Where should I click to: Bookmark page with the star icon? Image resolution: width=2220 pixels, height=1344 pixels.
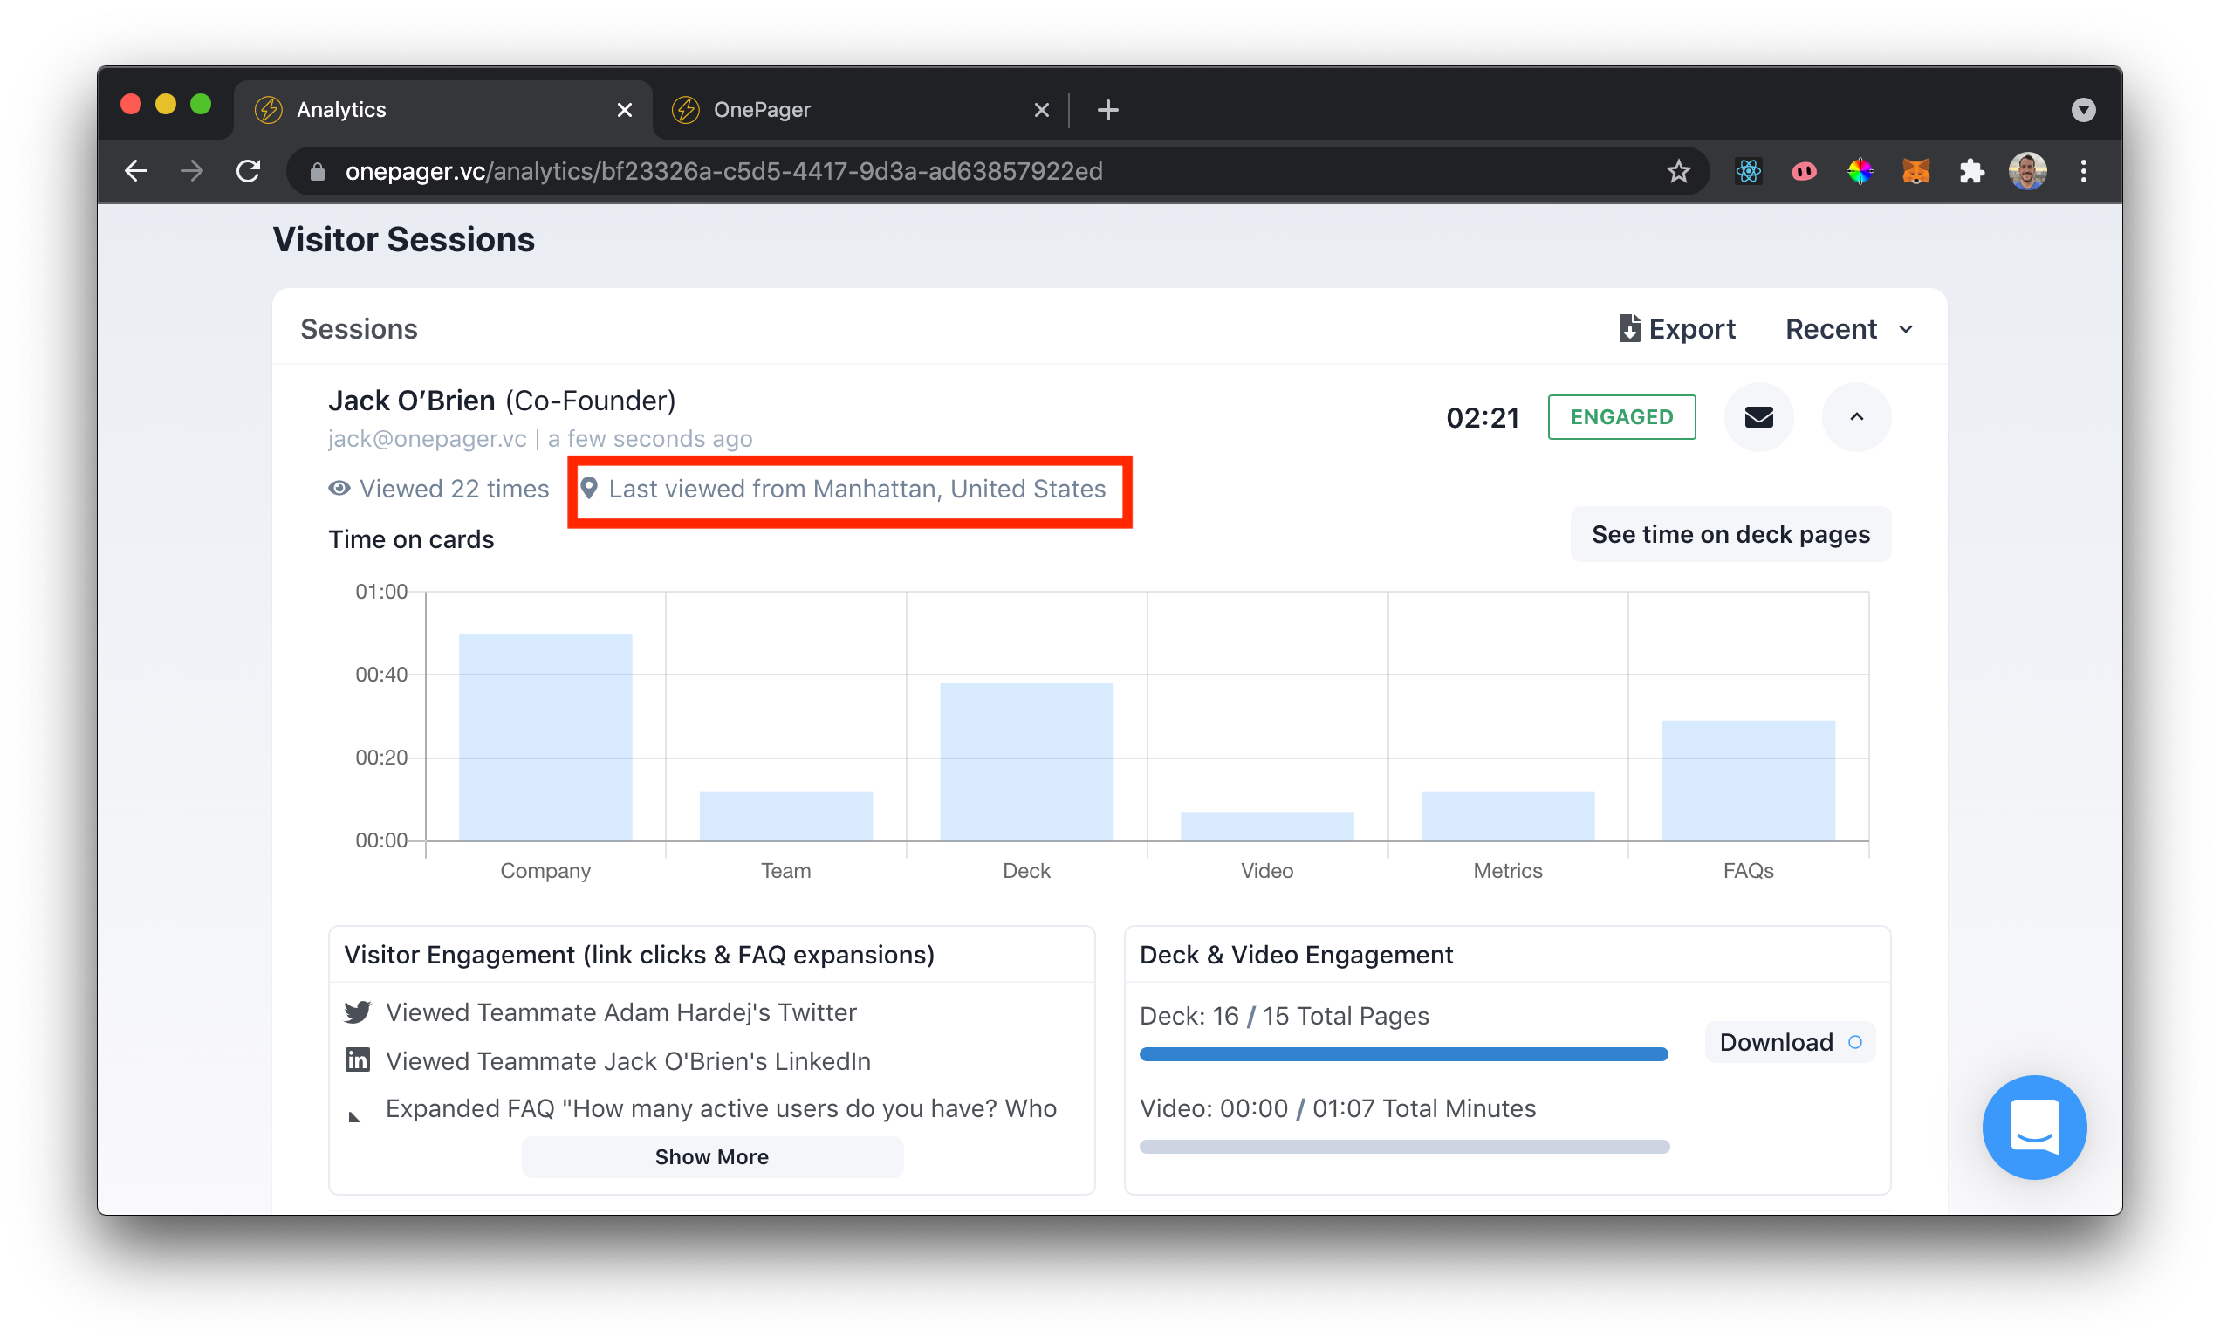coord(1677,171)
